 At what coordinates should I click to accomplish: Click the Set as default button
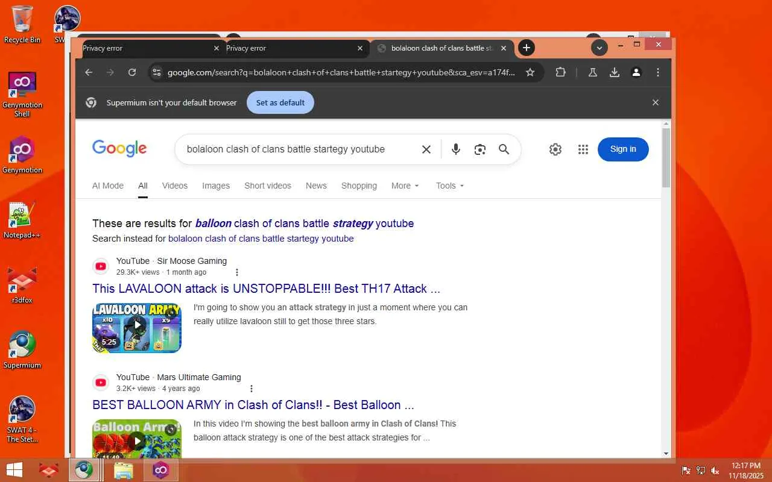pos(280,102)
